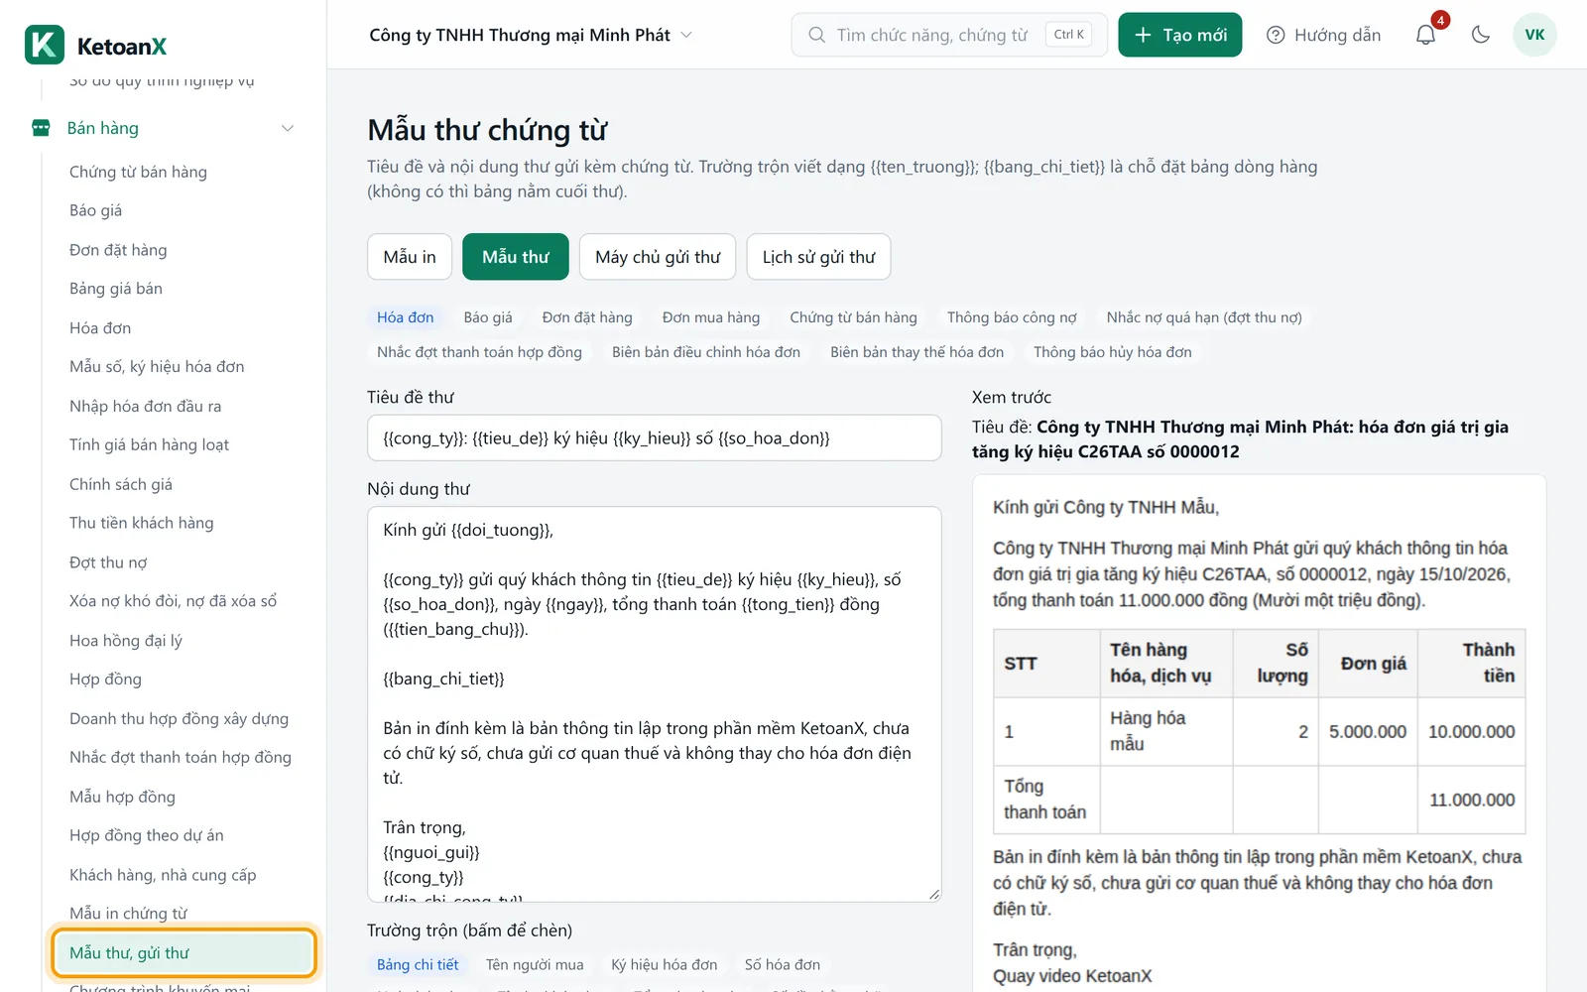Click the Hướng dẫn help button

(1323, 35)
